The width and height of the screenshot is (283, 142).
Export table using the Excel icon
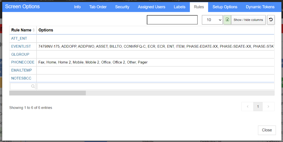[x=227, y=20]
